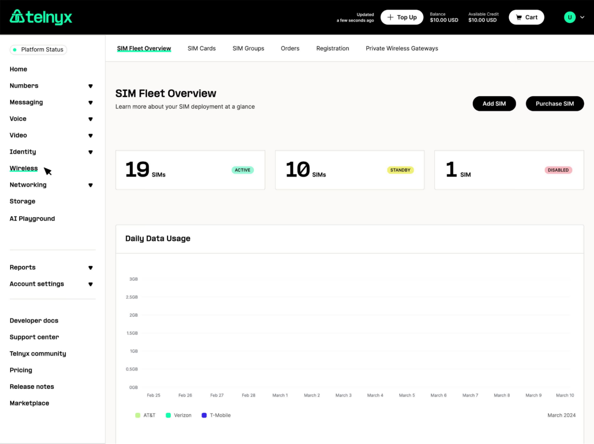Image resolution: width=594 pixels, height=444 pixels.
Task: Click the Purchase SIM button
Action: tap(555, 103)
